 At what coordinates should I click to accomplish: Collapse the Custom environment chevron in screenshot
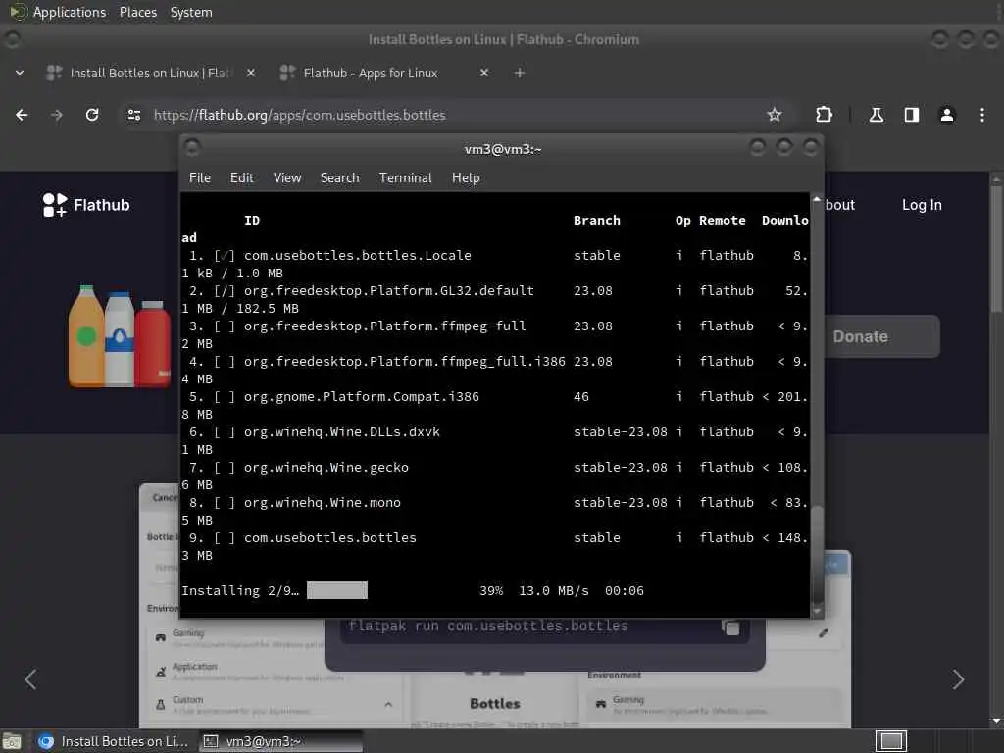pyautogui.click(x=388, y=704)
